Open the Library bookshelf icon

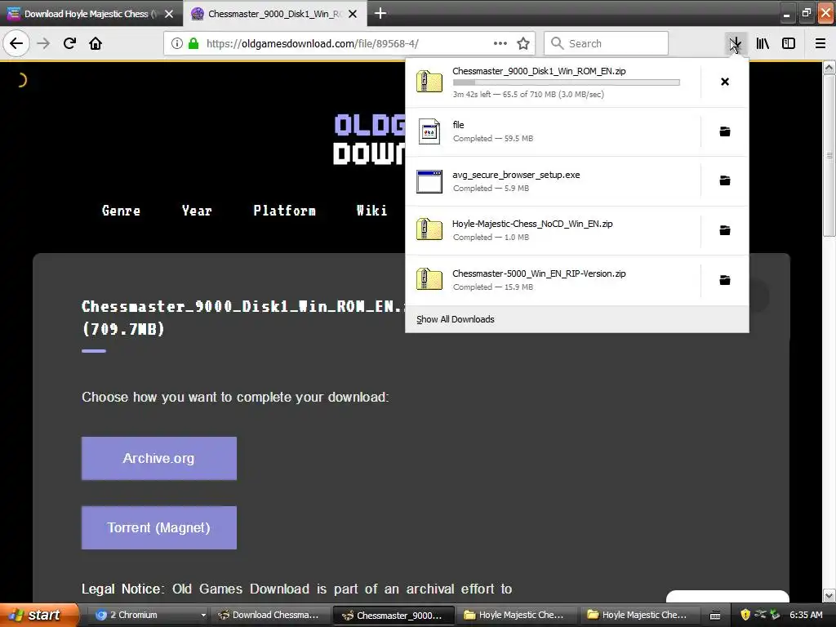pos(763,44)
